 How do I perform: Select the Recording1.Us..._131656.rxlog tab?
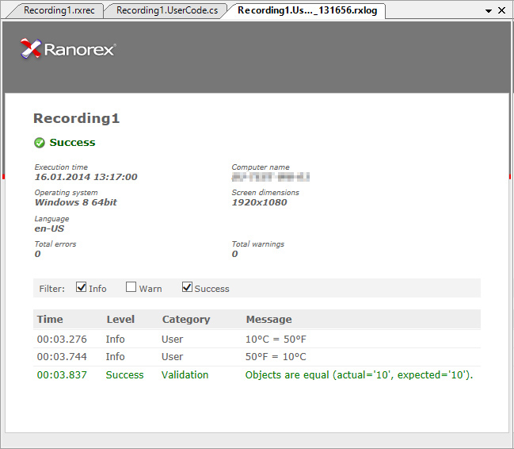tap(307, 10)
